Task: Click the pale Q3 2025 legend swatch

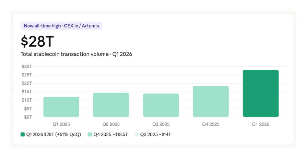Action: coord(137,134)
